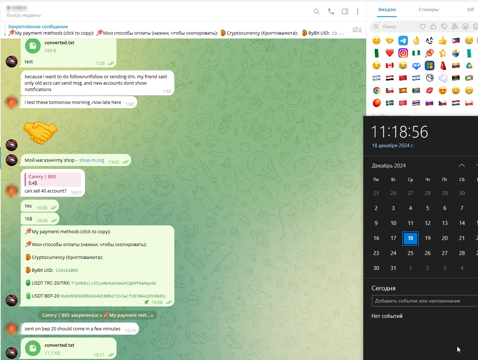Insert the Telegram logo emoji
The height and width of the screenshot is (360, 478).
pos(403,41)
